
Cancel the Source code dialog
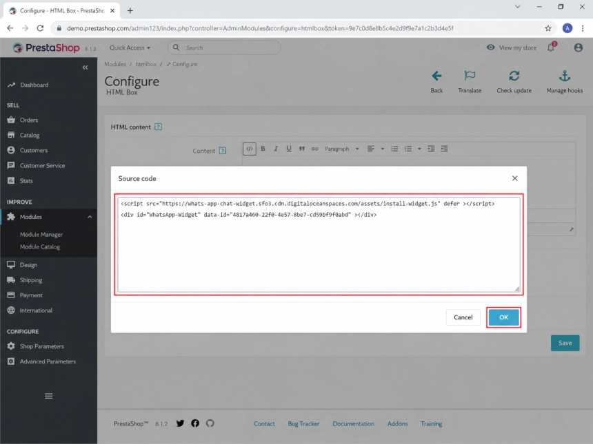[463, 317]
